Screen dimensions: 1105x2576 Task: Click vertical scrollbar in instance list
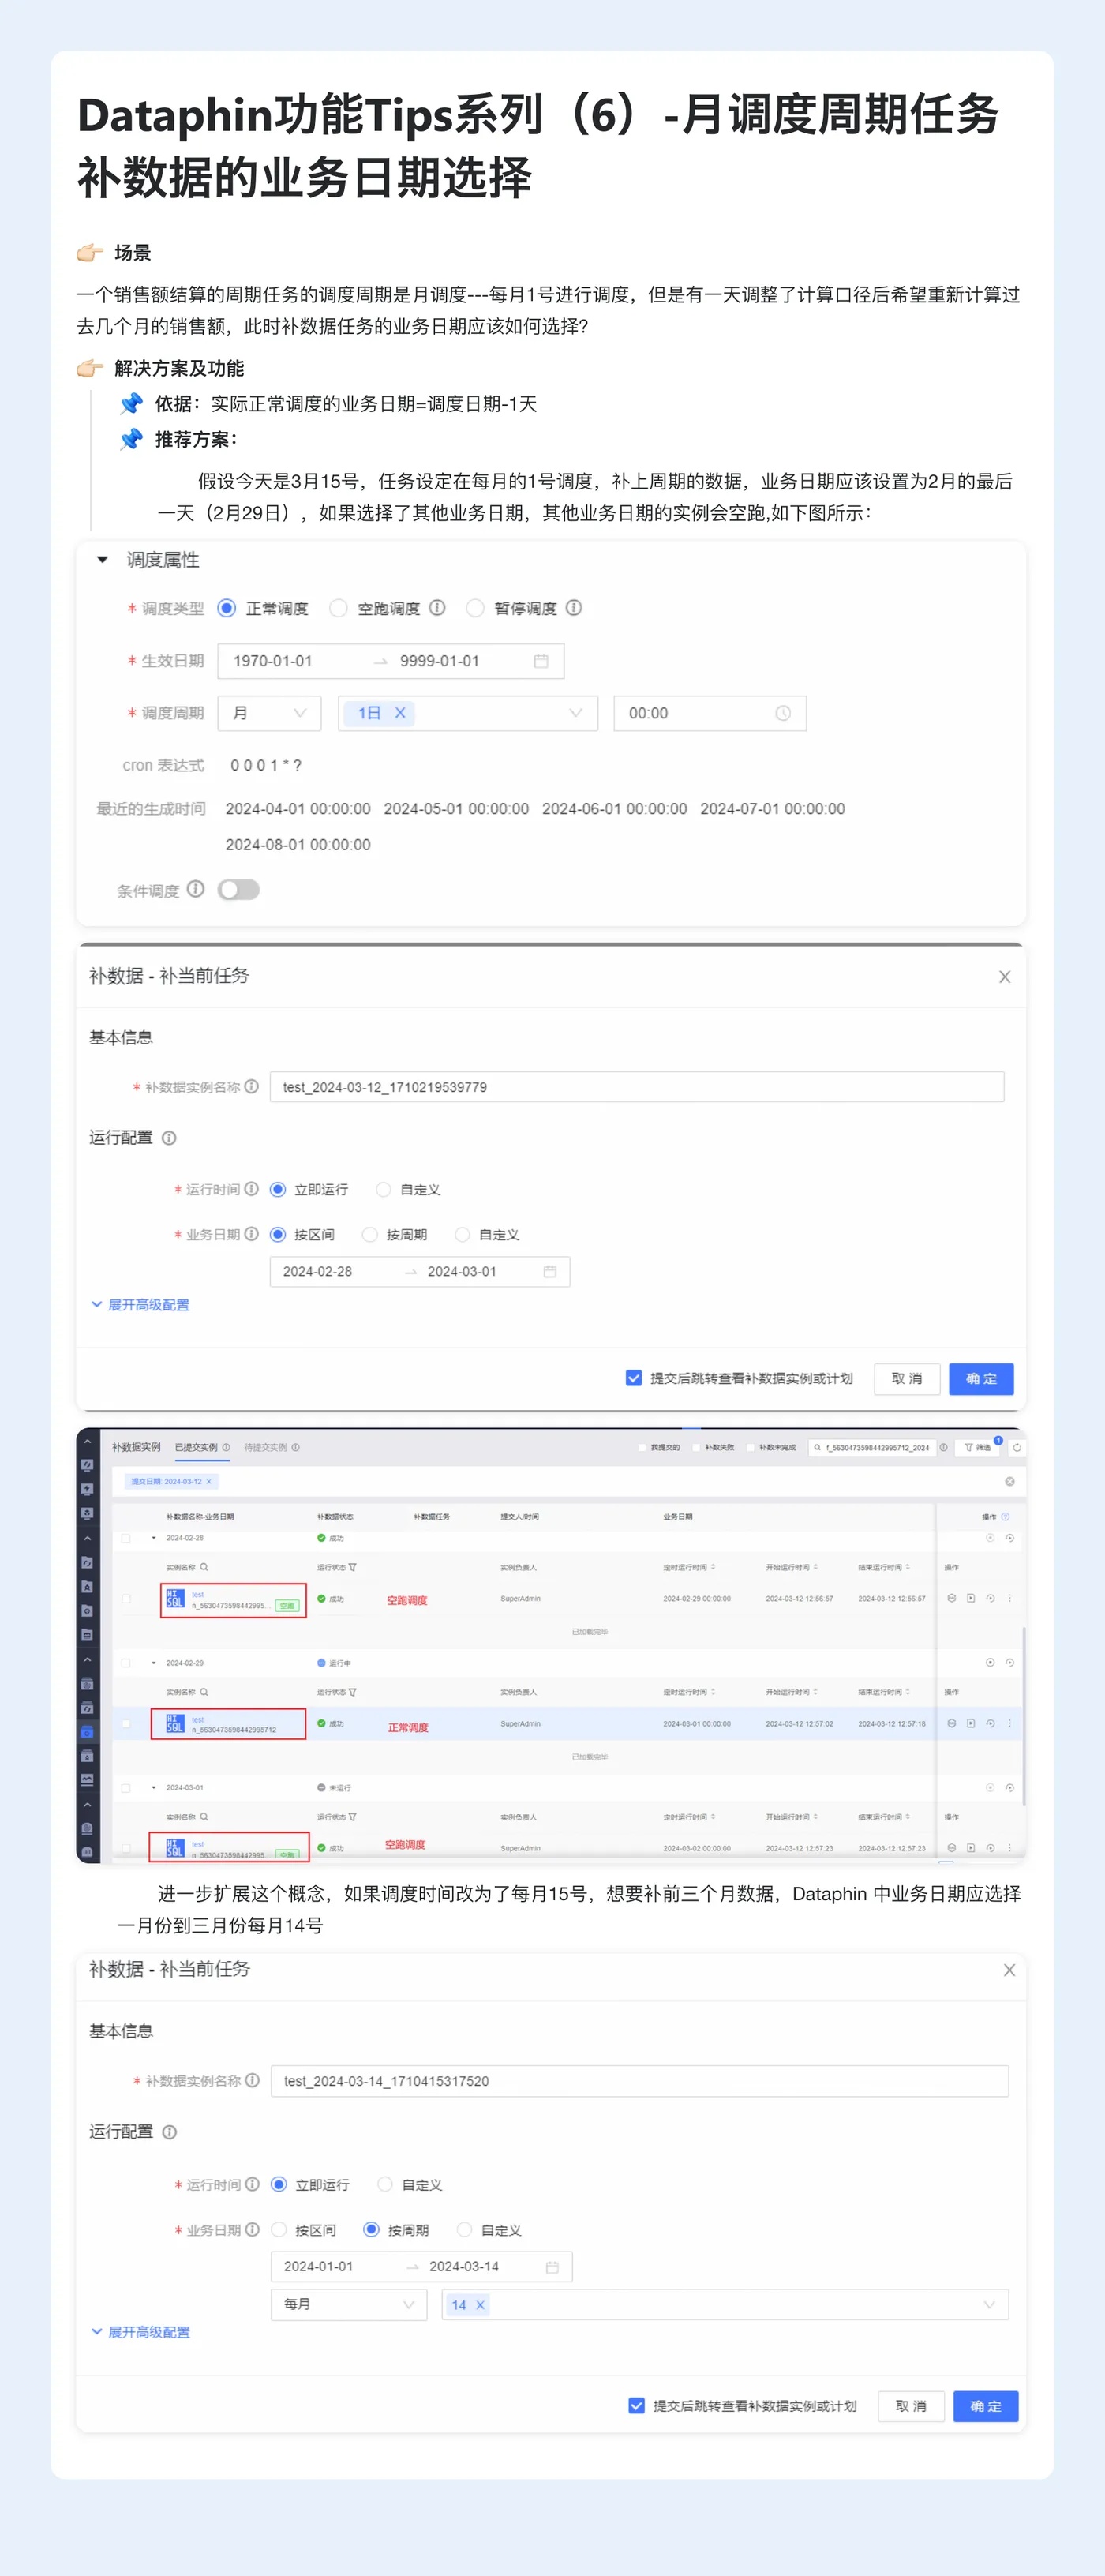(x=1025, y=1716)
